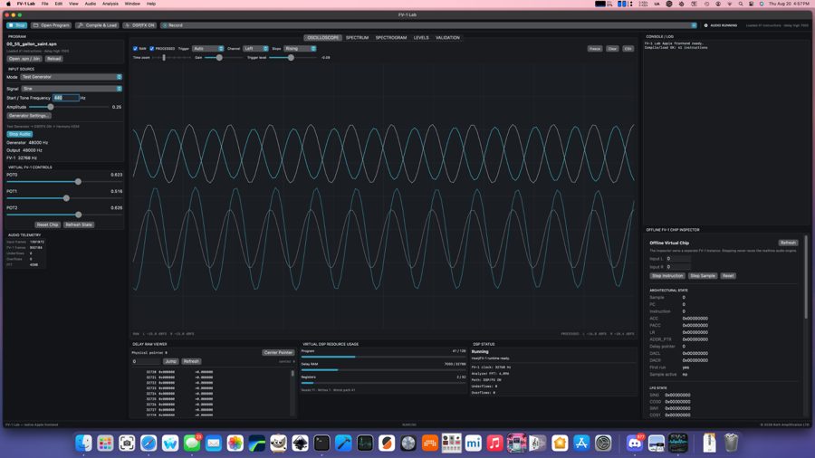Viewport: 815px width, 458px height.
Task: Open Screenshot app from the Dock
Action: tap(127, 443)
